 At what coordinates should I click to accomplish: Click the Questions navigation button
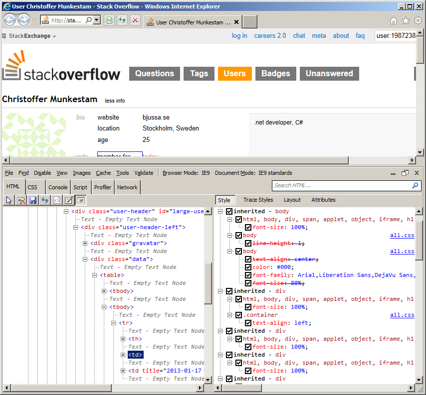pyautogui.click(x=155, y=74)
